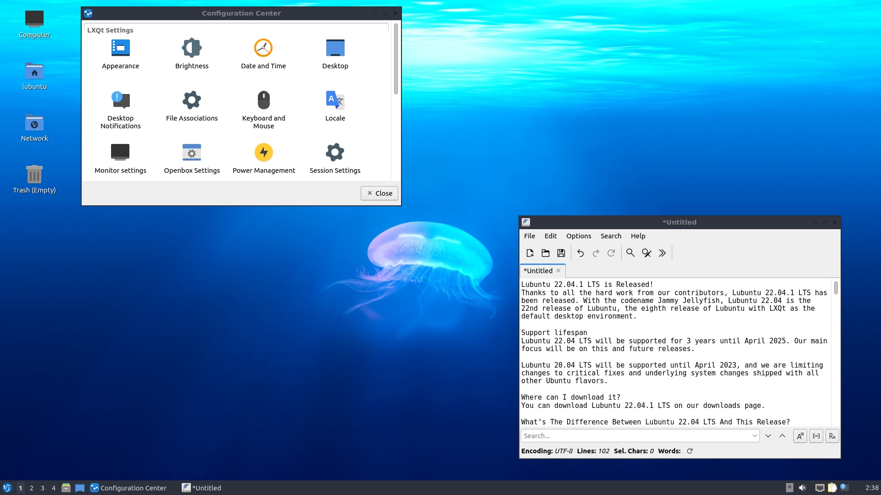Open Desktop settings in Configuration Center

(x=335, y=53)
